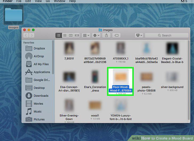
Task: Select All My Files in the sidebar
Action: pos(37,64)
